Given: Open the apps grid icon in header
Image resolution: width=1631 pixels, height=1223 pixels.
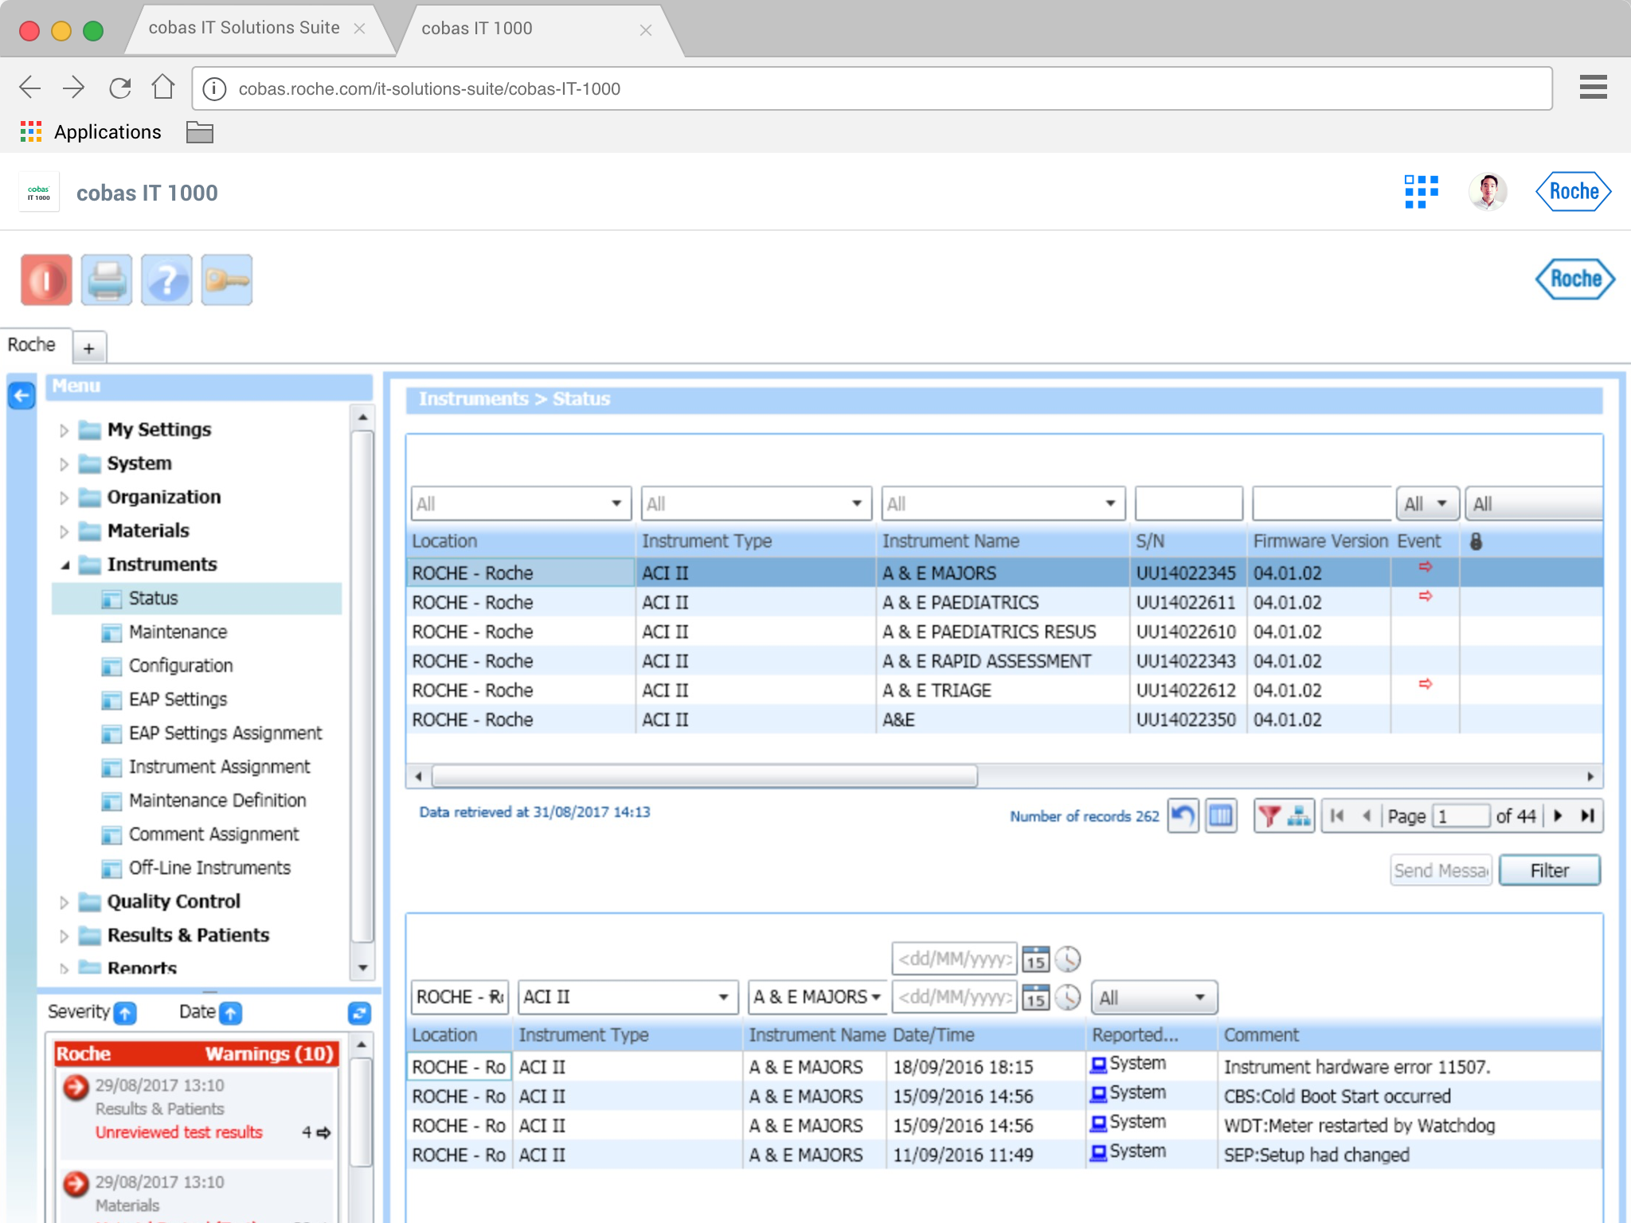Looking at the screenshot, I should point(1422,192).
